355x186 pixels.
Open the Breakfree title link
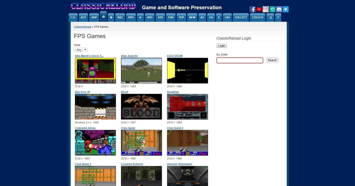(173, 92)
